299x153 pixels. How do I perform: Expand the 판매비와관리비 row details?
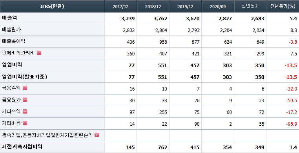click(x=39, y=53)
